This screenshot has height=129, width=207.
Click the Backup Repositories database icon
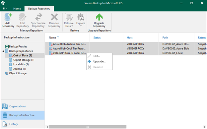click(6, 51)
